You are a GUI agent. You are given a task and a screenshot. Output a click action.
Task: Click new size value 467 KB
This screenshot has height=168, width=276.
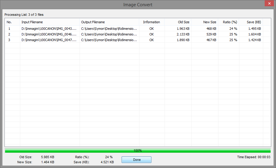(x=211, y=40)
